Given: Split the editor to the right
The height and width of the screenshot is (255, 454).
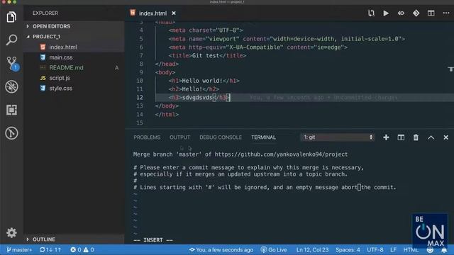Looking at the screenshot, I should [431, 13].
